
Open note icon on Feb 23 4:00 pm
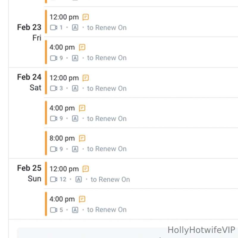82,47
